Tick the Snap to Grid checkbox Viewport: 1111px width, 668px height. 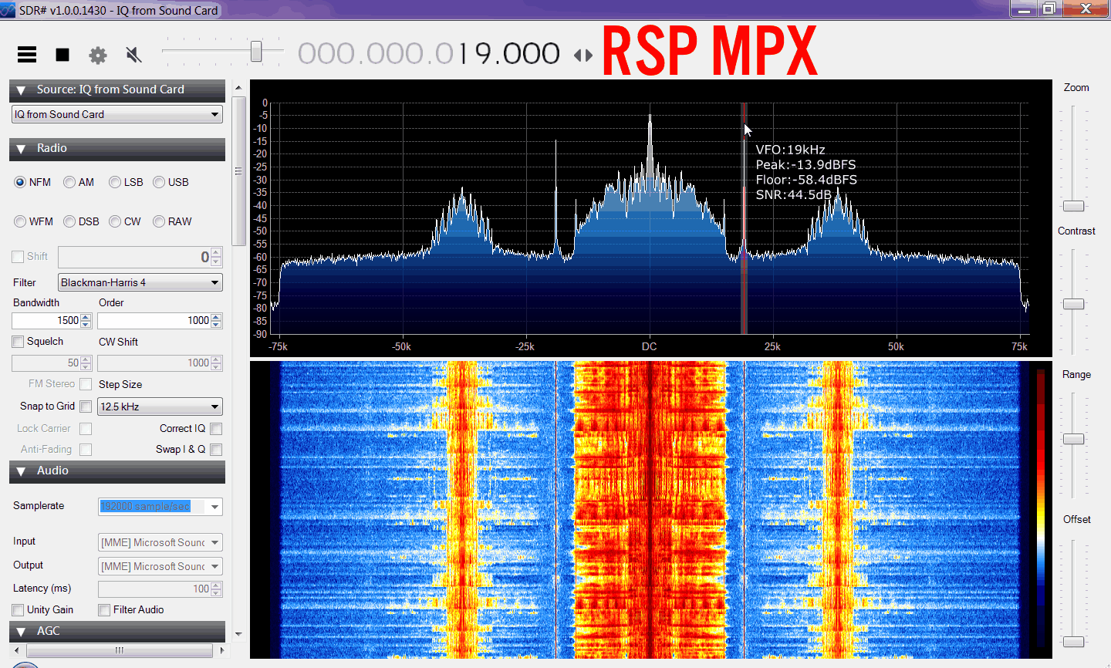coord(86,407)
